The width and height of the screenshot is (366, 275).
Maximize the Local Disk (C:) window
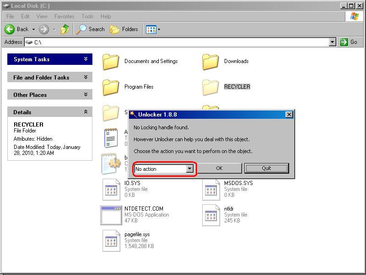click(351, 6)
